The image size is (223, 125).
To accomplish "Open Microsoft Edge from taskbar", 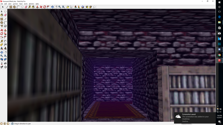I will coord(219,17).
